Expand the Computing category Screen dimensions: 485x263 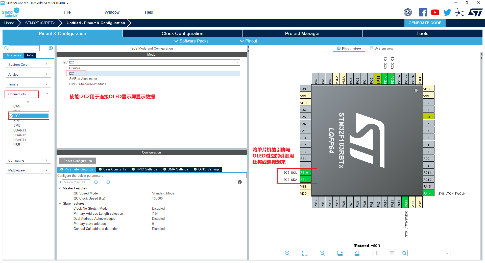point(28,160)
